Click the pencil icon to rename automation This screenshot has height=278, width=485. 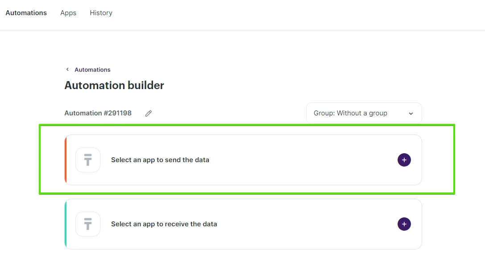(149, 113)
